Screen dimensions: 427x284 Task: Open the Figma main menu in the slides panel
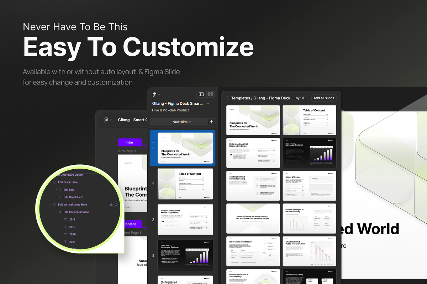click(156, 94)
